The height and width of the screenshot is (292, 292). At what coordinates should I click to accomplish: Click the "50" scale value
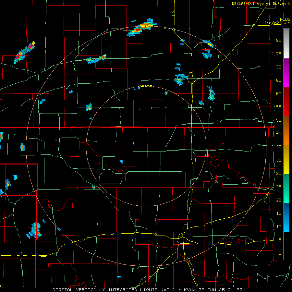[x=279, y=120]
